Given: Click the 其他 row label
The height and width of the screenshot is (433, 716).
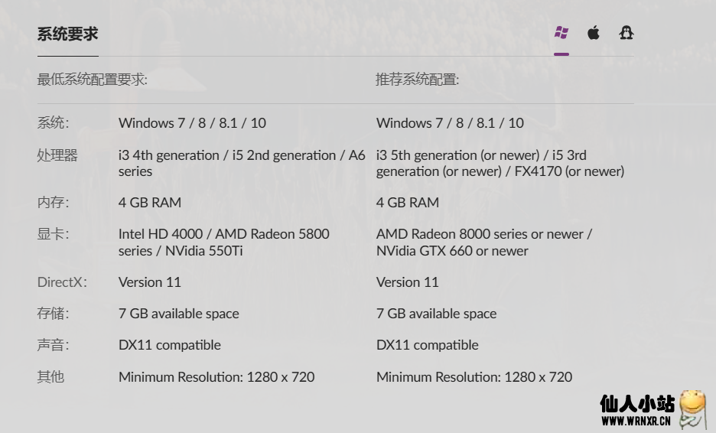Looking at the screenshot, I should (x=50, y=376).
